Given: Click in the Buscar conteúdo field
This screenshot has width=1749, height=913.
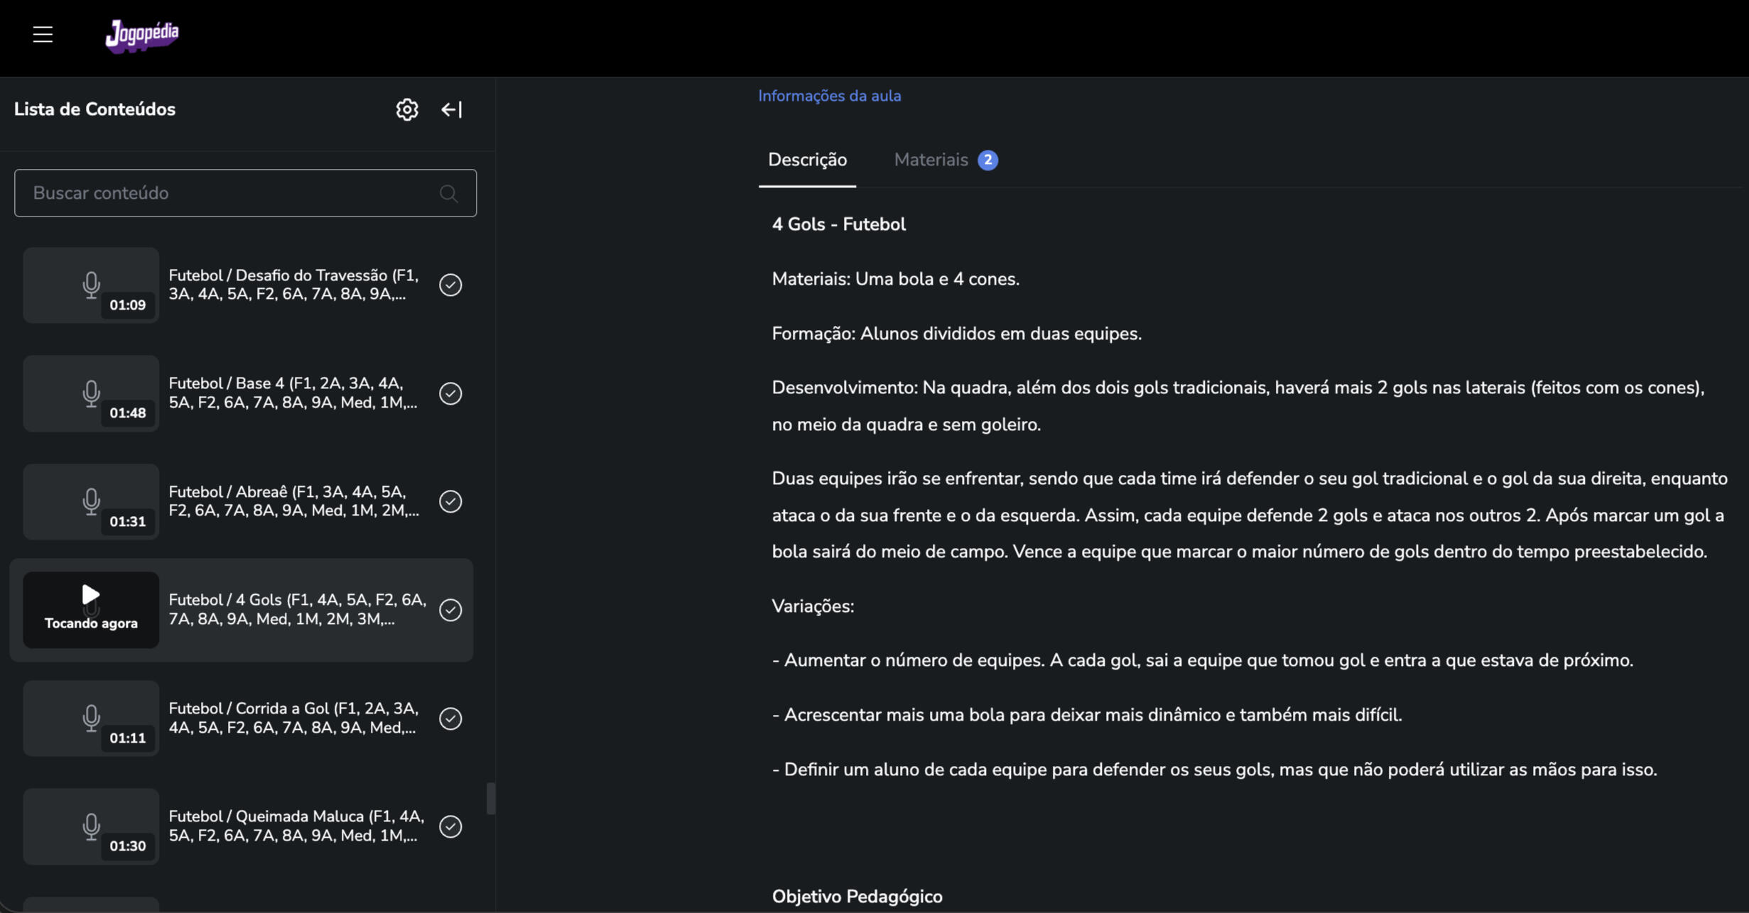Looking at the screenshot, I should click(x=227, y=193).
